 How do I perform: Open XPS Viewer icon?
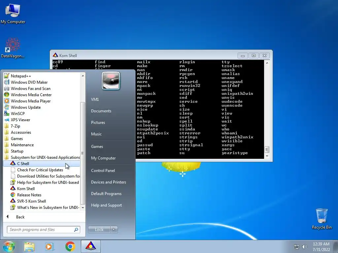pyautogui.click(x=7, y=120)
